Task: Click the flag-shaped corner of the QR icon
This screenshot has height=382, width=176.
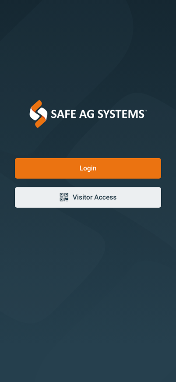Action: (x=67, y=199)
